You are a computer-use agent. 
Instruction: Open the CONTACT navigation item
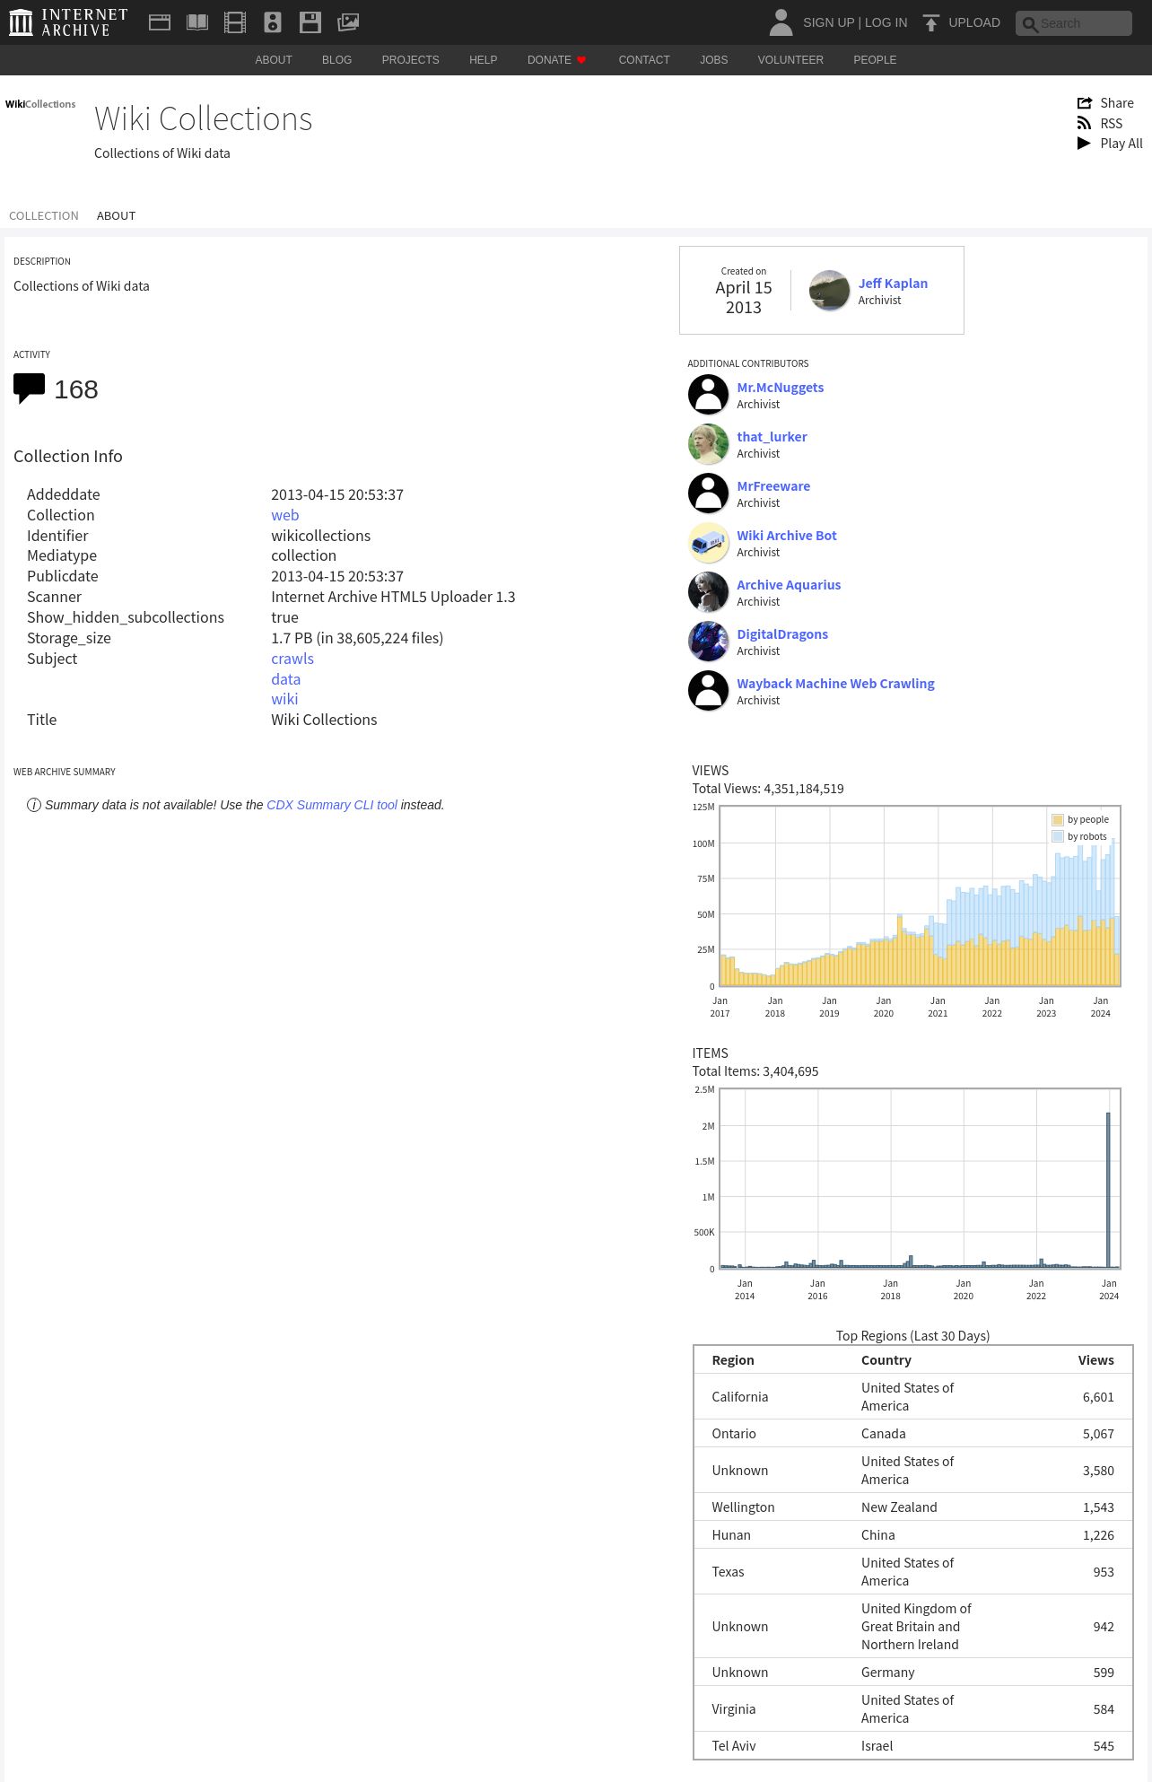click(644, 60)
